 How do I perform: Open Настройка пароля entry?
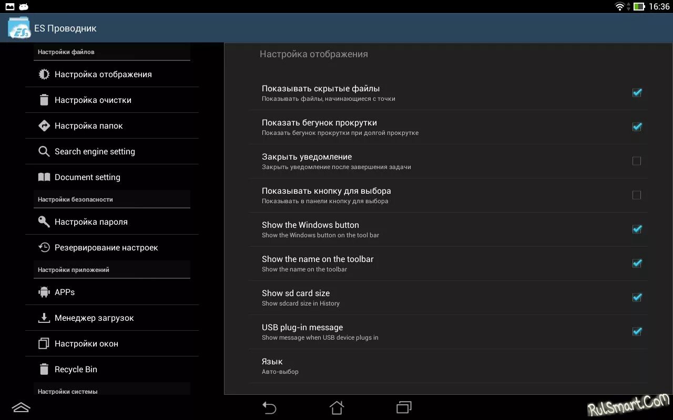pyautogui.click(x=112, y=222)
